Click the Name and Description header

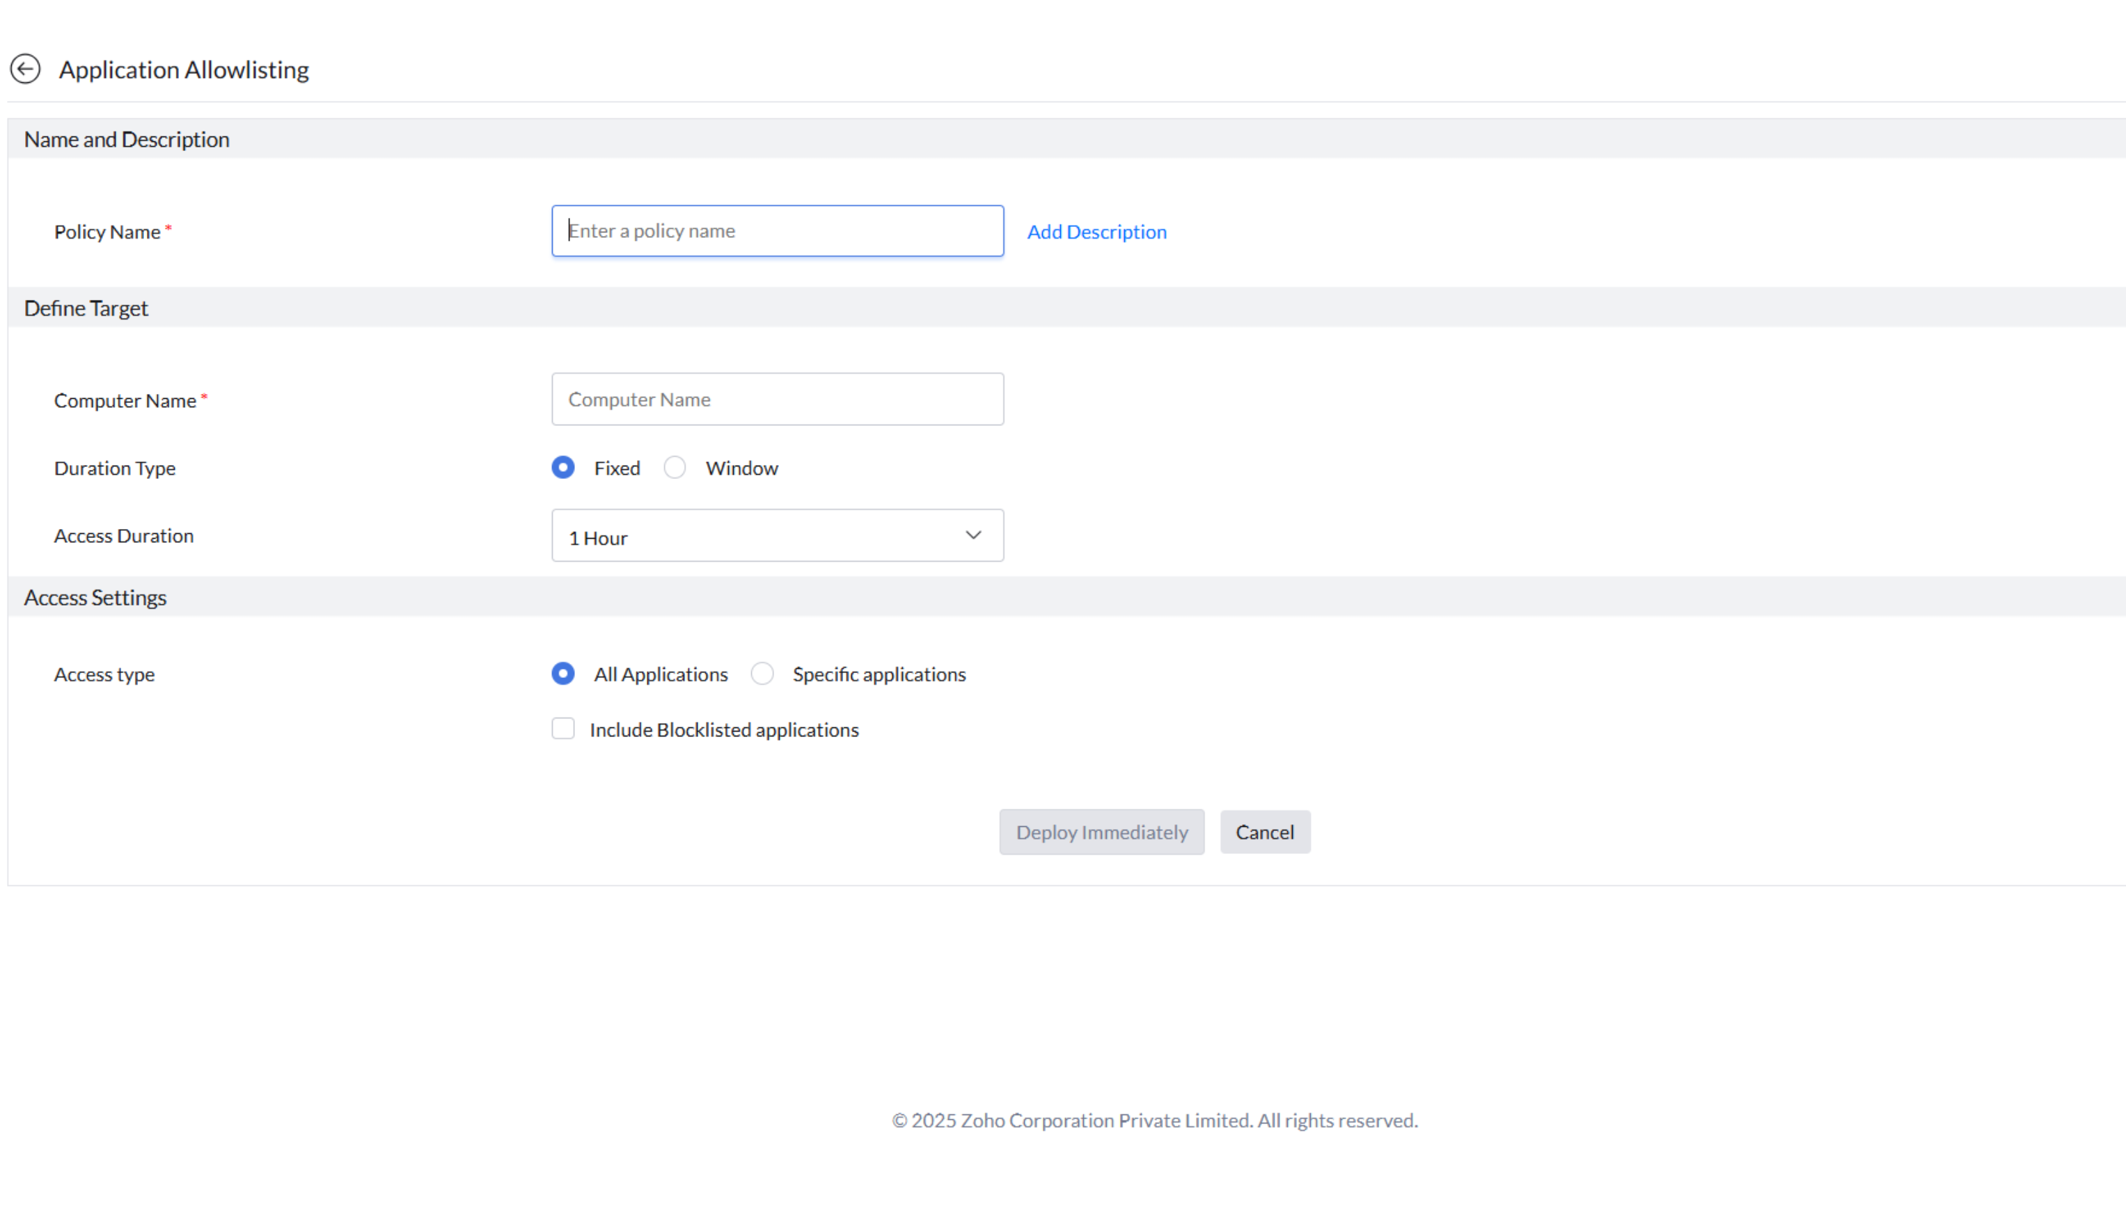tap(126, 140)
